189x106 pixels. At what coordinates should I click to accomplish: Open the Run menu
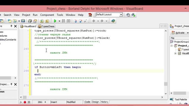(35, 15)
